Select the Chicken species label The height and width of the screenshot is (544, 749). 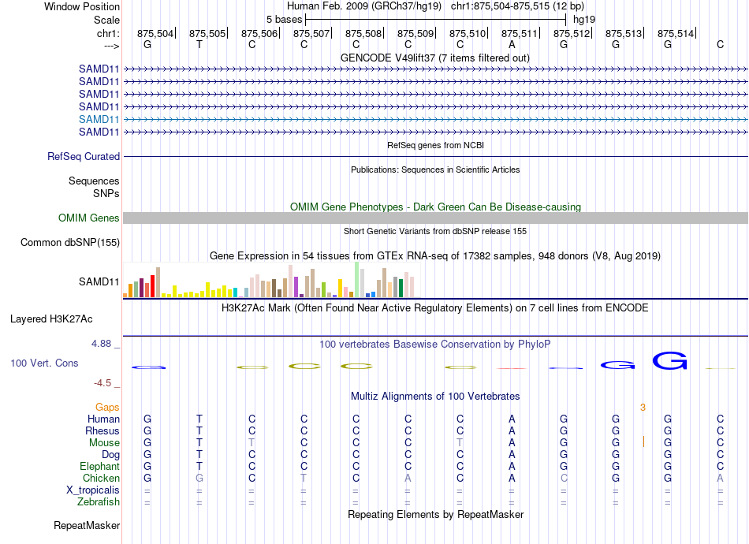101,479
